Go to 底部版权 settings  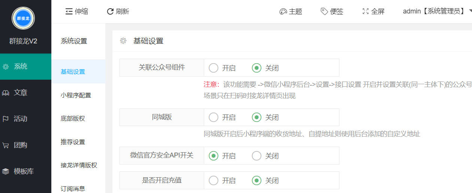(73, 119)
